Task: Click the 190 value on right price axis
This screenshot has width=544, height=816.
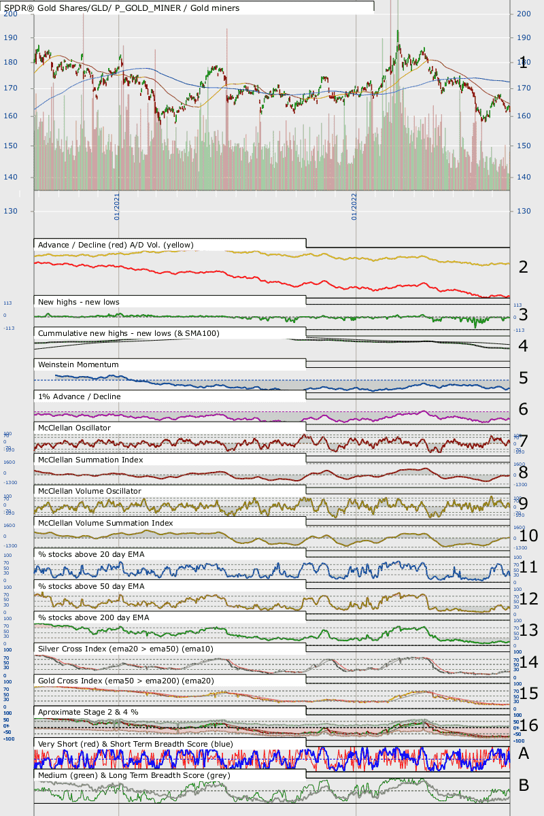Action: pyautogui.click(x=524, y=39)
